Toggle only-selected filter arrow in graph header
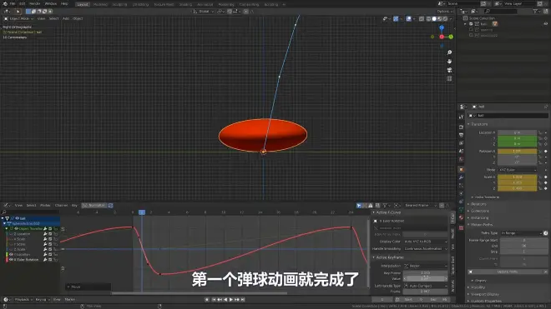Screen dimensions: 551x309 [359, 206]
